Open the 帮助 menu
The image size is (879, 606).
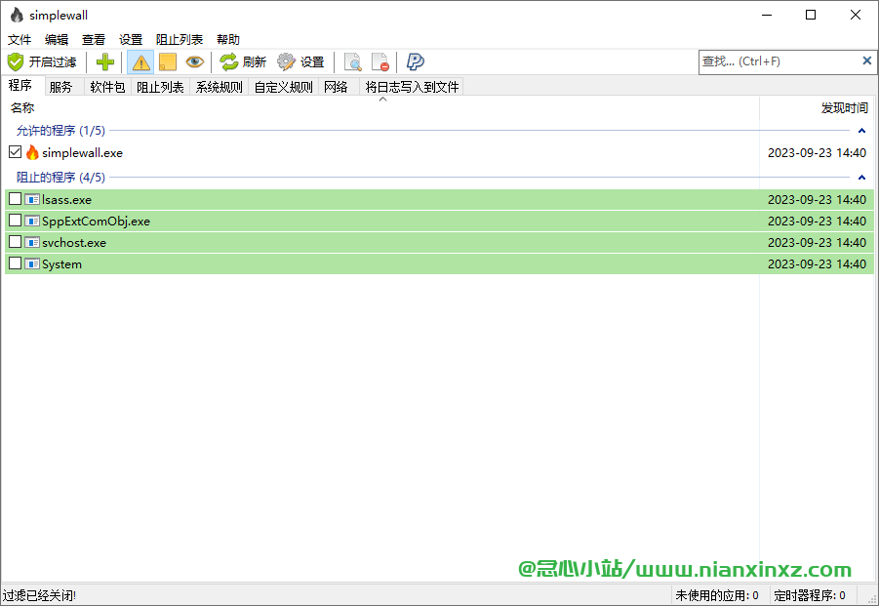click(228, 40)
